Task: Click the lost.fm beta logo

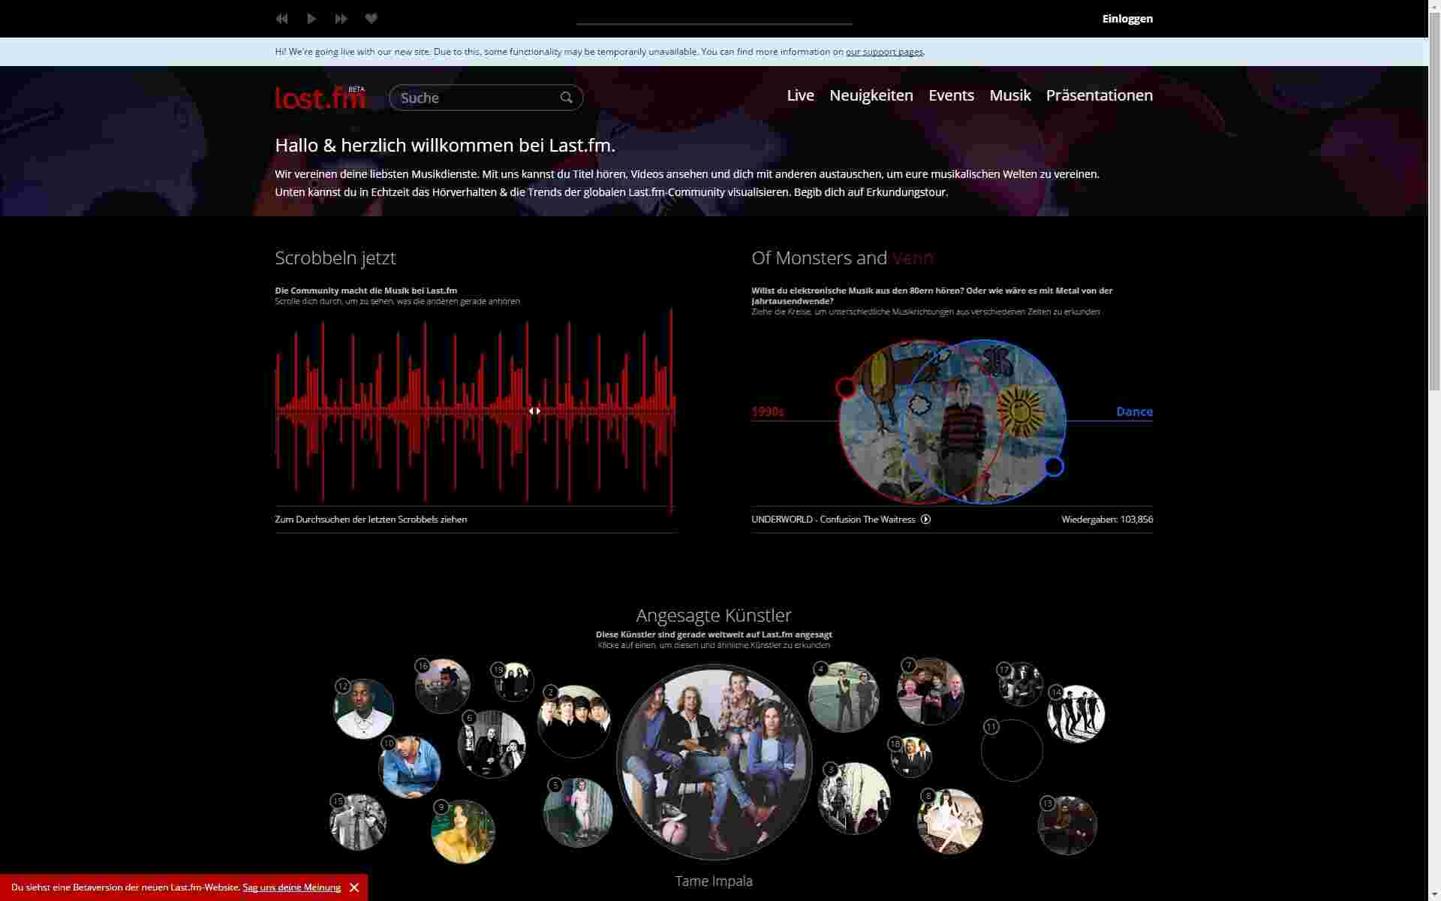Action: [x=320, y=97]
